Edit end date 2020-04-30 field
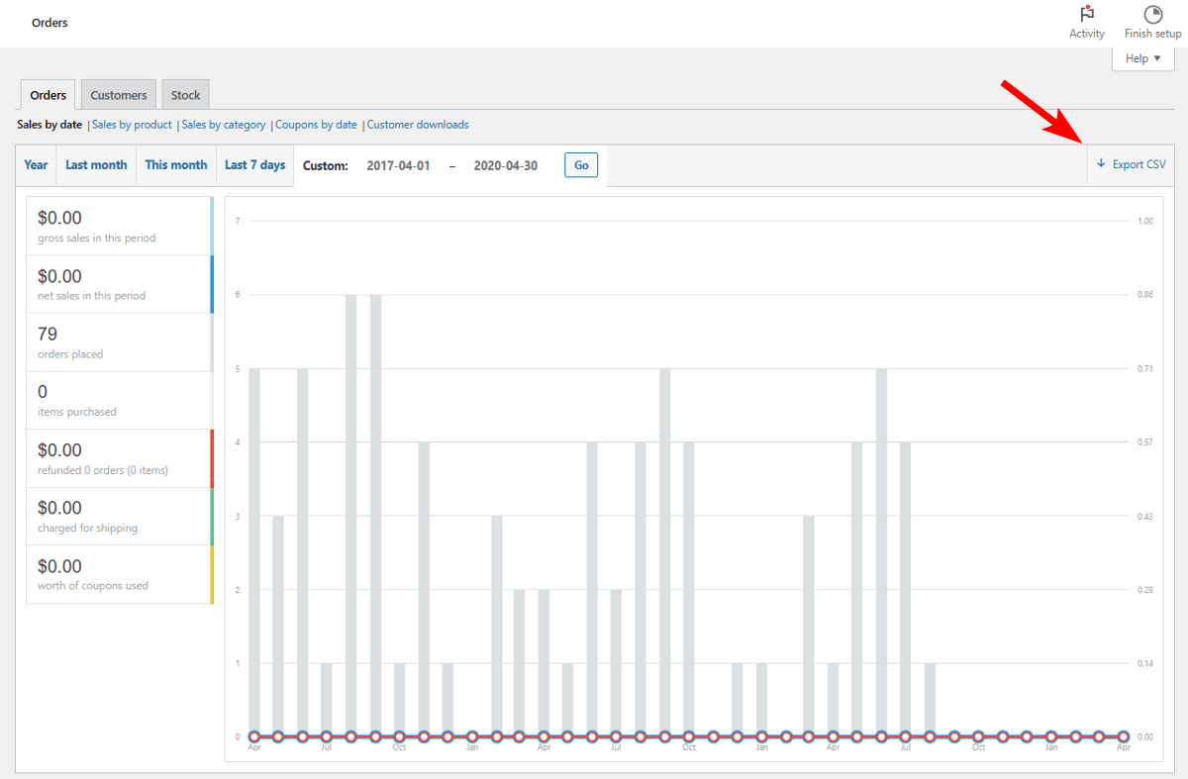This screenshot has height=779, width=1188. tap(506, 165)
